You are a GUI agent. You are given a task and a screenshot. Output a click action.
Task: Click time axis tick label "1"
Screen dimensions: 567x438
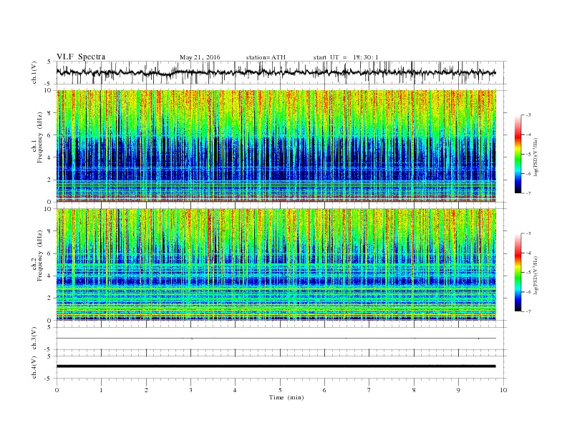(x=101, y=390)
